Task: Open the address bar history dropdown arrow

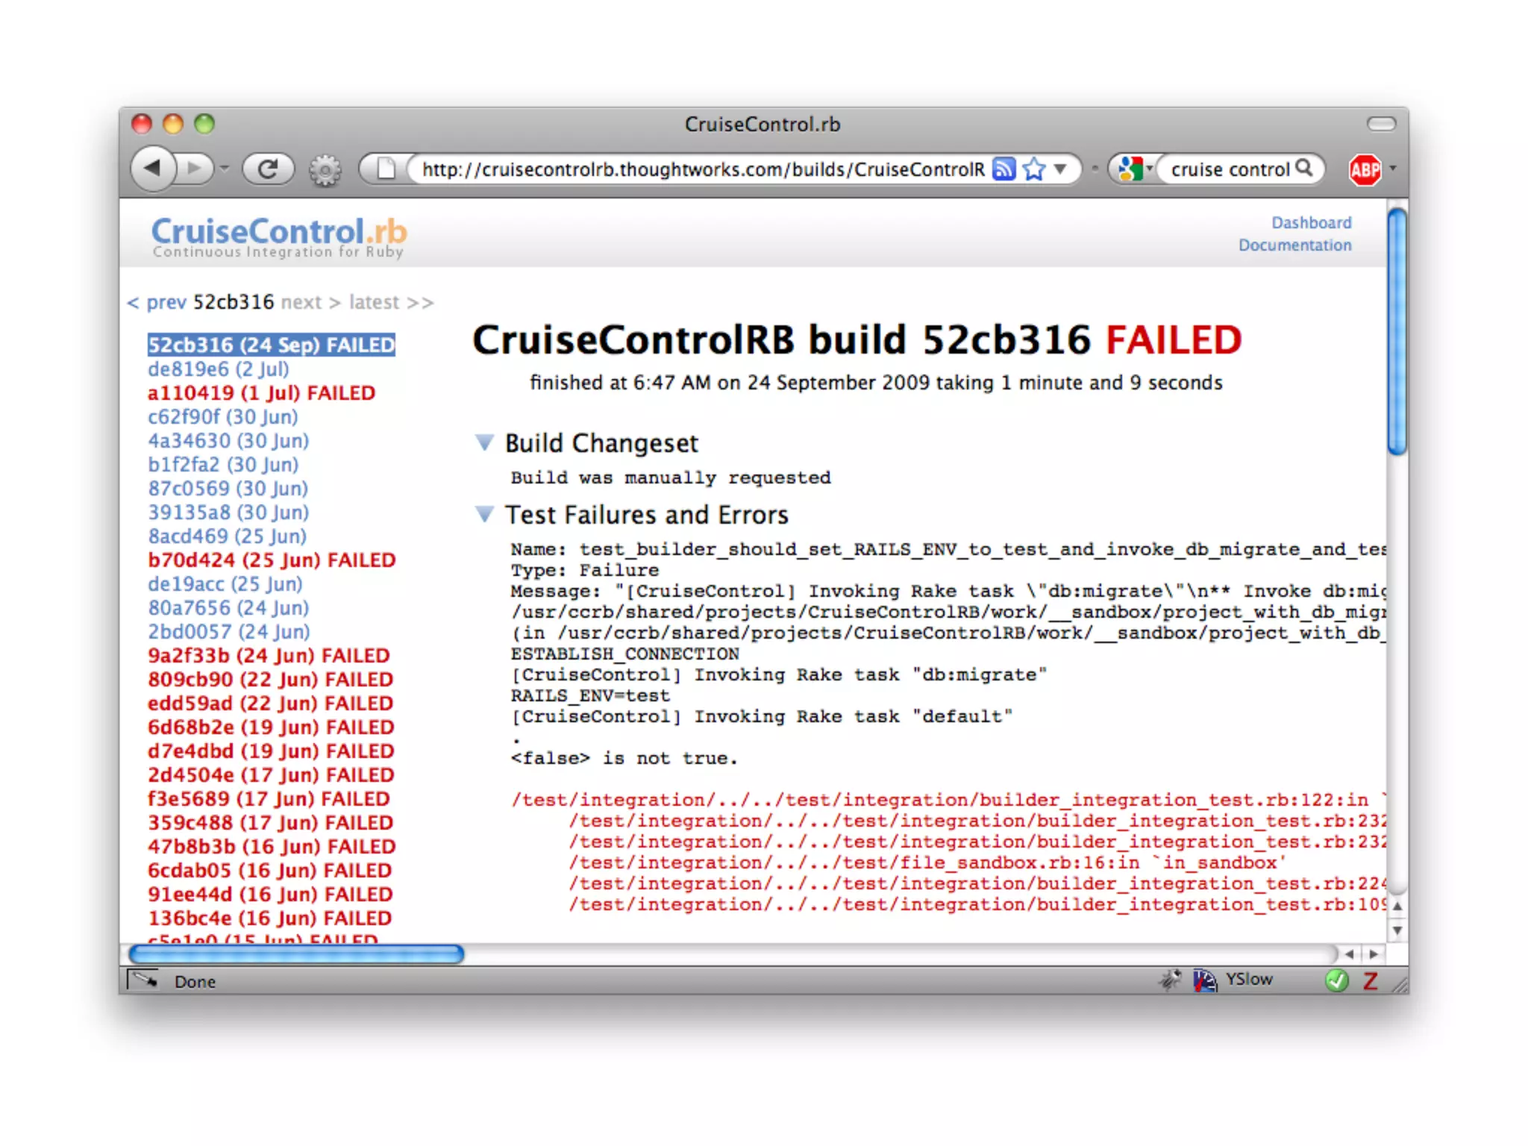Action: point(1060,169)
